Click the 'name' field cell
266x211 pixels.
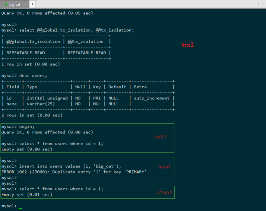click(x=12, y=104)
